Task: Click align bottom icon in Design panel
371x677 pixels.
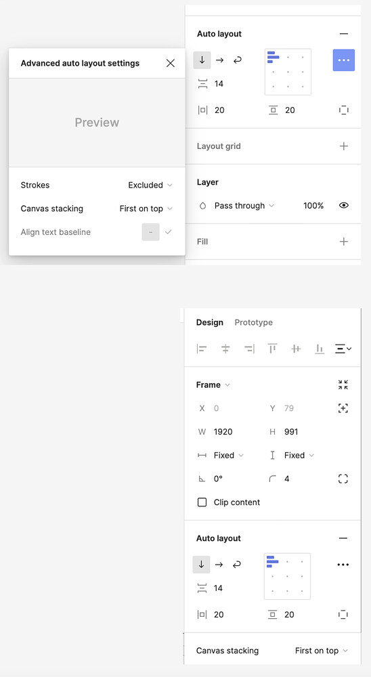Action: [320, 349]
